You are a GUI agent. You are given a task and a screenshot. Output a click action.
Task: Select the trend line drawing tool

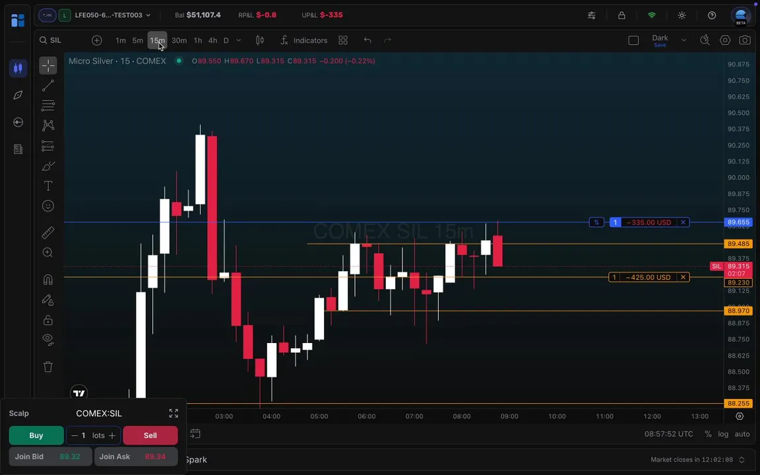click(48, 86)
